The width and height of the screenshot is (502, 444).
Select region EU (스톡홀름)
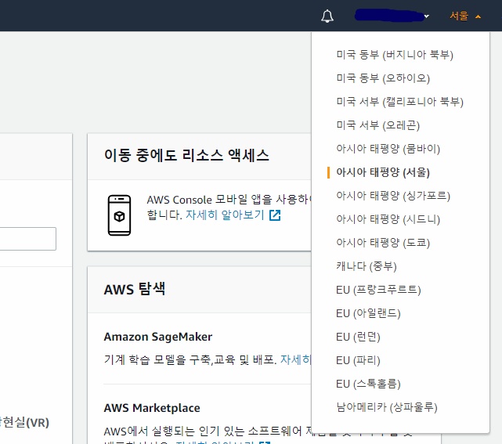click(x=368, y=384)
